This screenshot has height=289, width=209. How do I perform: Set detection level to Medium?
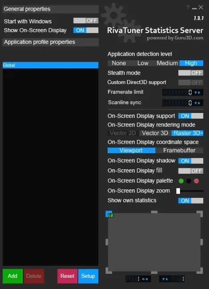pos(167,63)
